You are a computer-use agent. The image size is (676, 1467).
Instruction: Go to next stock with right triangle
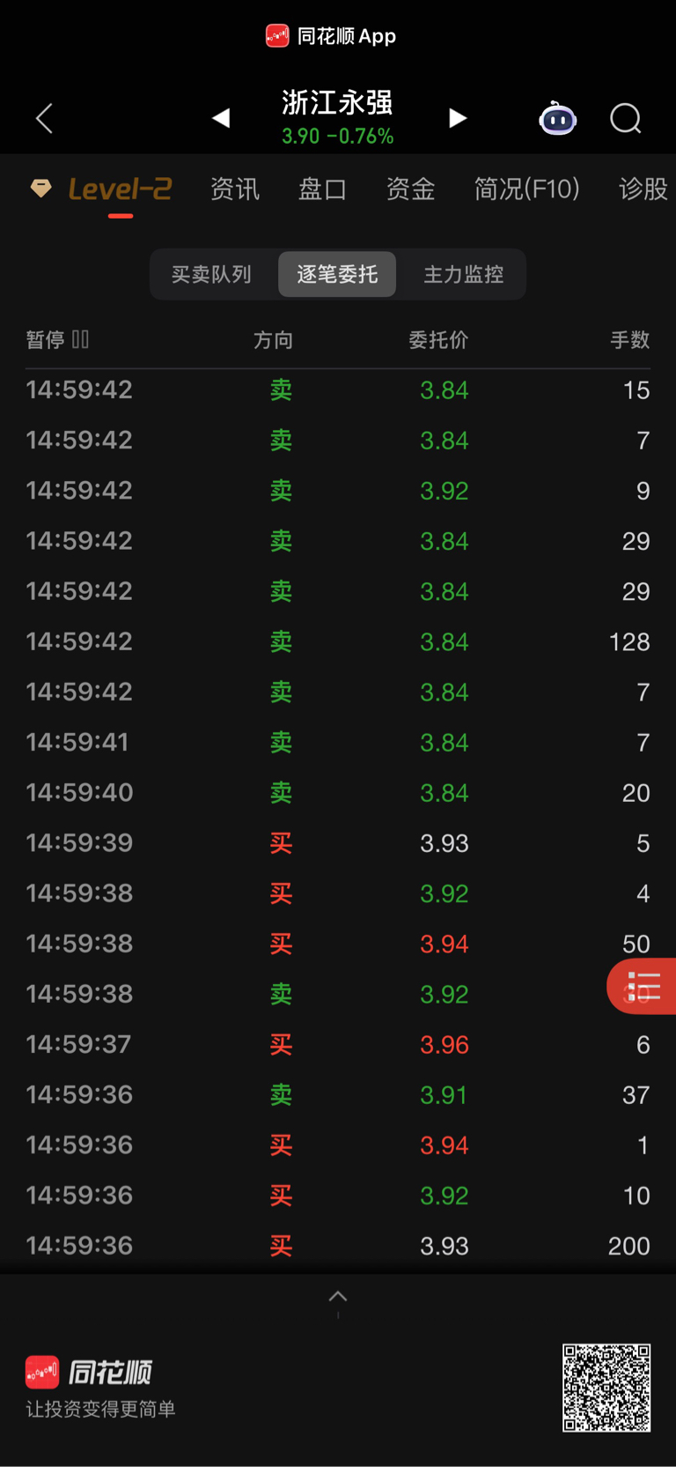(457, 118)
